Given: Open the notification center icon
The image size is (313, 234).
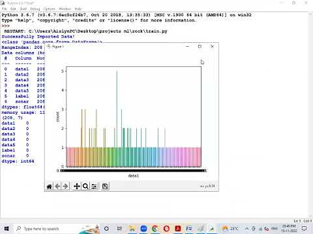Looking at the screenshot, I should [305, 229].
